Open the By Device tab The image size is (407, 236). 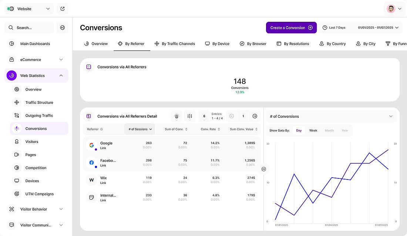pos(217,44)
